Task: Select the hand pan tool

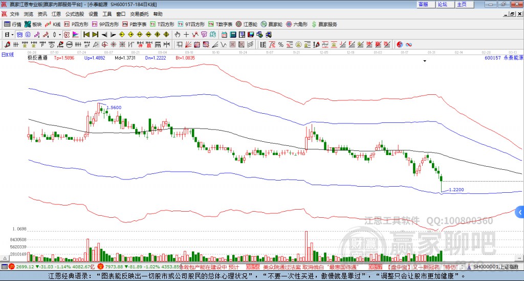Action: pyautogui.click(x=178, y=34)
